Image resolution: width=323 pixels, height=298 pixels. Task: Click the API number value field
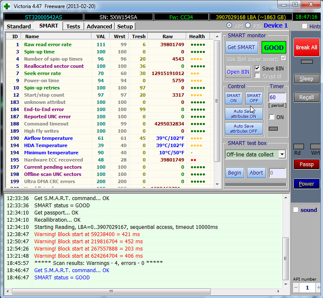(307, 287)
